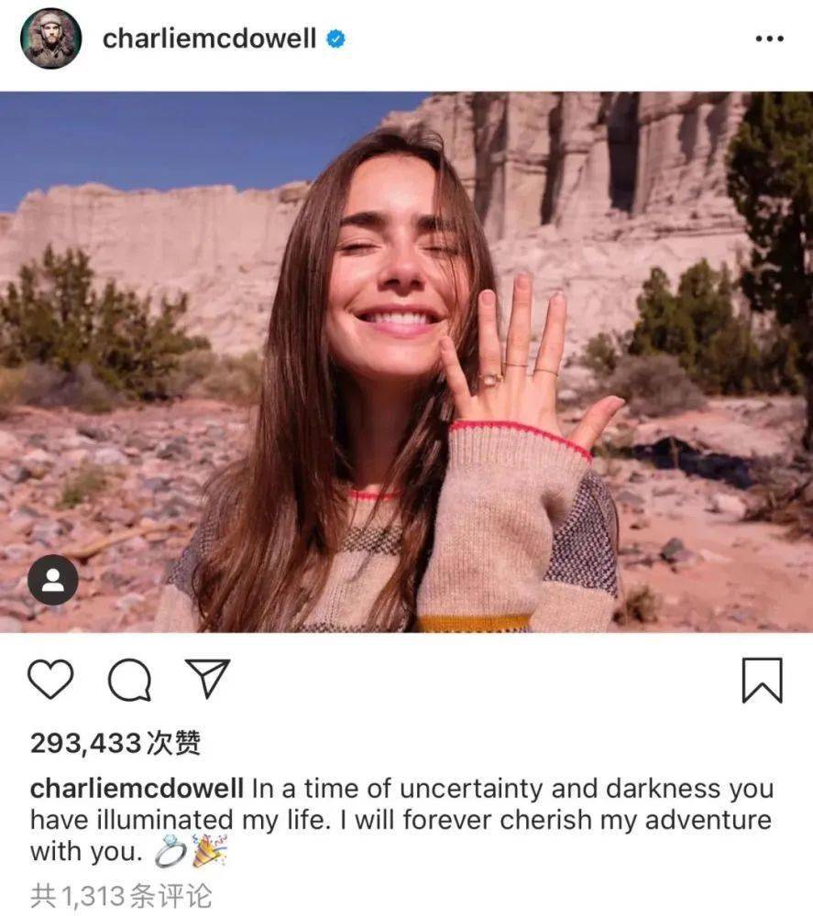Share the post using paper plane icon
Image resolution: width=813 pixels, height=916 pixels.
tap(207, 678)
